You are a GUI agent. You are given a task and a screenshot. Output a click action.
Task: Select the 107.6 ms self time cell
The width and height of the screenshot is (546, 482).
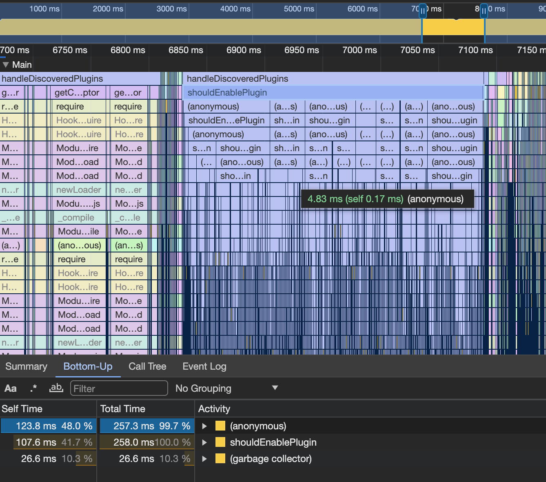click(49, 442)
